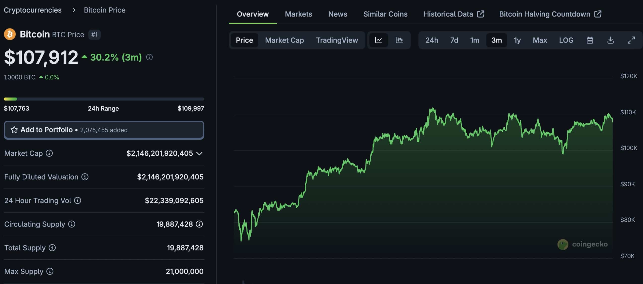The image size is (643, 284).
Task: Open Market Cap info tooltip icon
Action: (49, 153)
